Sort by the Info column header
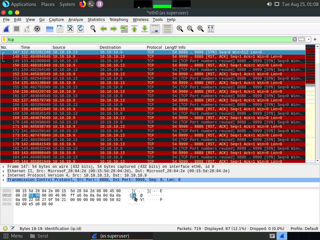The image size is (320, 240). [242, 47]
